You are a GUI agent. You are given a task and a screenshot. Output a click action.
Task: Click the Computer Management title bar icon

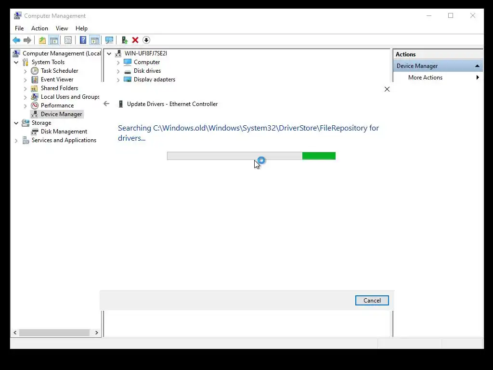(x=18, y=15)
